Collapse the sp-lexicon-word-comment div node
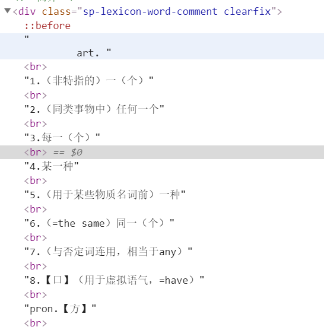The height and width of the screenshot is (330, 324). tap(7, 11)
